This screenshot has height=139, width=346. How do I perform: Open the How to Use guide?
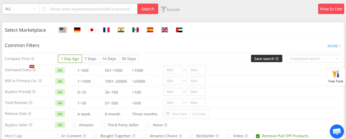pos(331,9)
